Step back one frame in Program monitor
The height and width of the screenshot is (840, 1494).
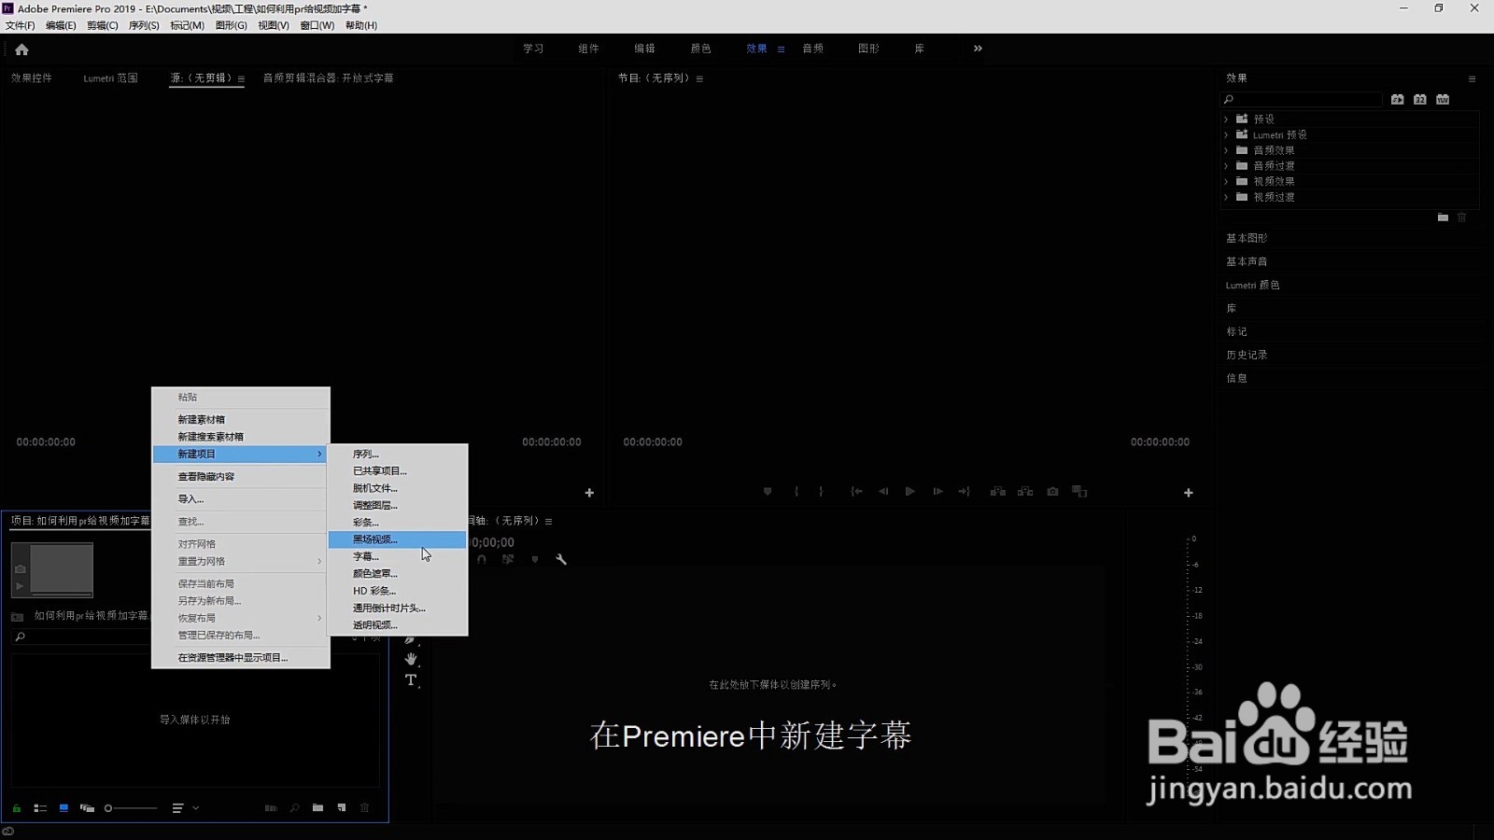point(883,492)
